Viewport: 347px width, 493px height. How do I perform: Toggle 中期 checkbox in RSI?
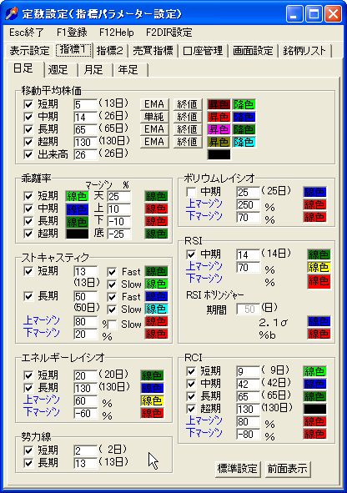click(191, 254)
